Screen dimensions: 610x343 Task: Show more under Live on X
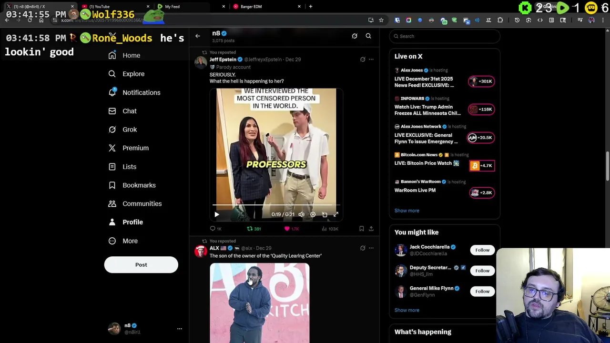(407, 211)
